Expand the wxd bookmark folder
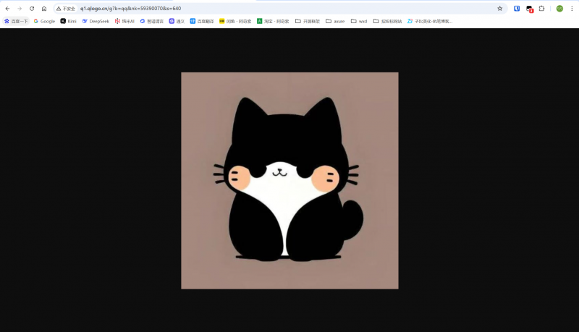This screenshot has height=332, width=579. coord(359,21)
